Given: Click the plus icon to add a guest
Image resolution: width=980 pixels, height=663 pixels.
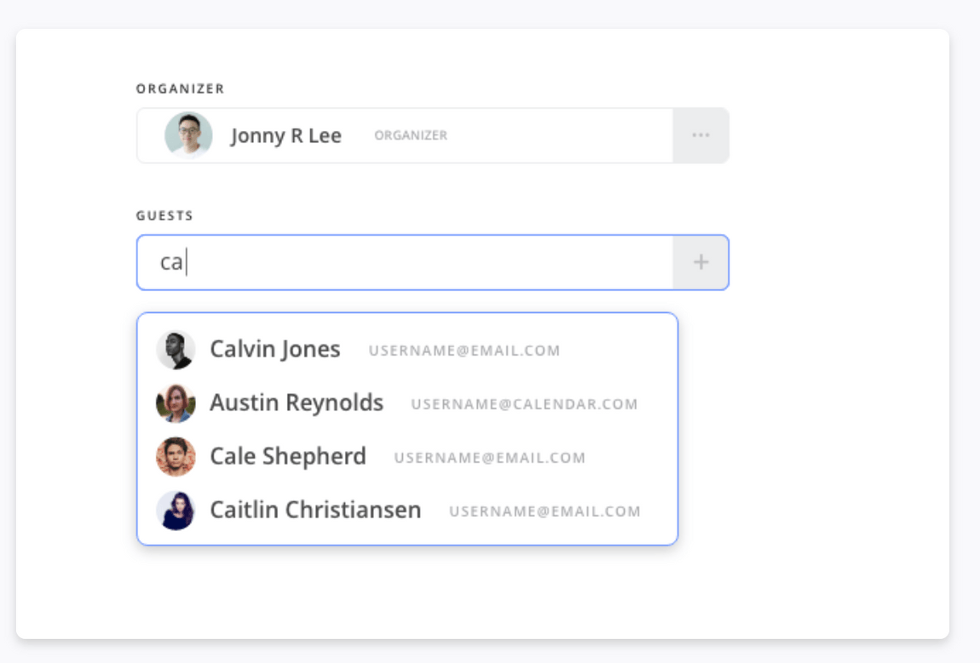Looking at the screenshot, I should point(700,262).
